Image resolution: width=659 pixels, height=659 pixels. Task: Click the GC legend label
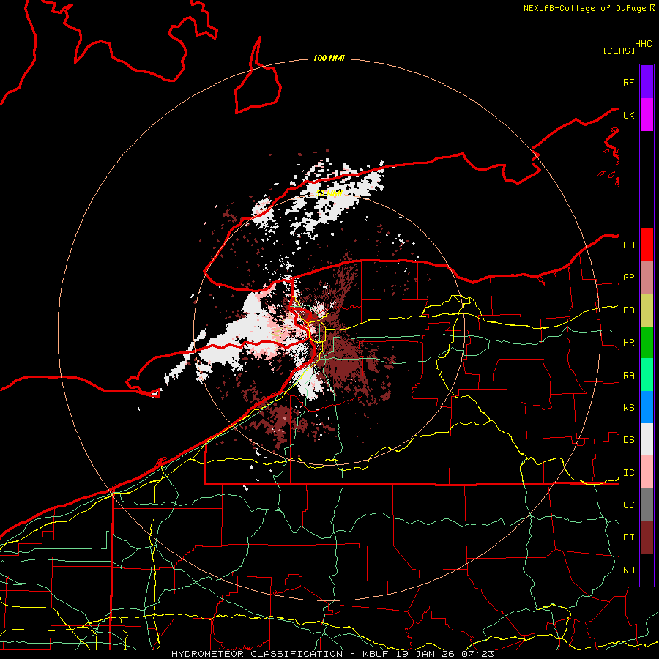628,505
